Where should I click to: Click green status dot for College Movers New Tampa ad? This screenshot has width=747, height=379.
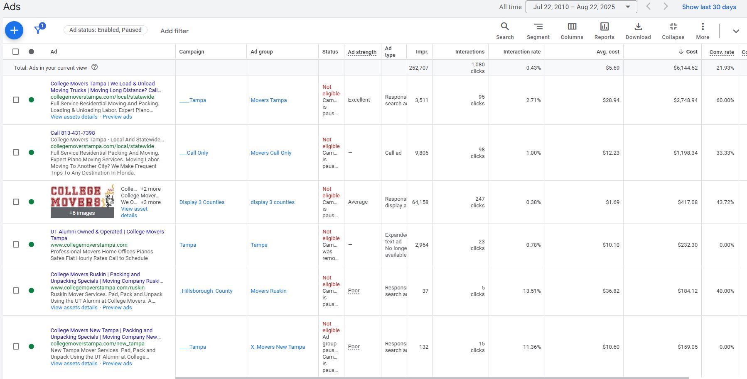pos(31,346)
